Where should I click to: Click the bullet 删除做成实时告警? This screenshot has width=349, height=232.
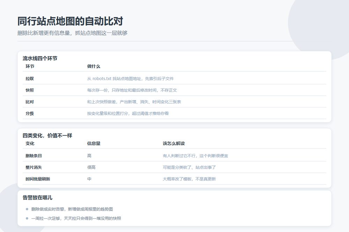(x=47, y=209)
